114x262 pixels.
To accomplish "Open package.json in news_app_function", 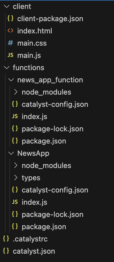I will (44, 141).
